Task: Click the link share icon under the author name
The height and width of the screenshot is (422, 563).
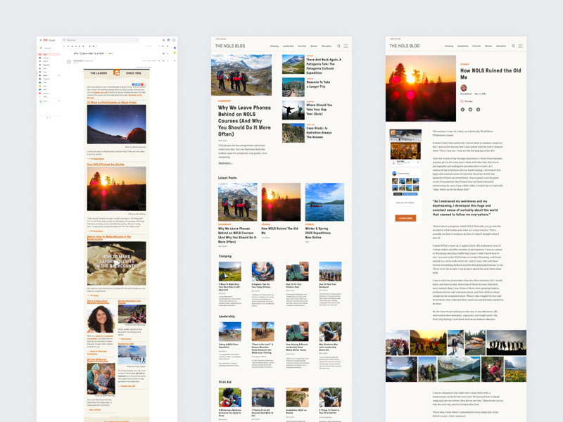Action: 477,111
